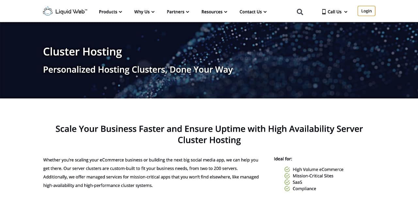Click the Liquid Web cloud mascot logo icon
This screenshot has height=213, width=418.
(48, 11)
